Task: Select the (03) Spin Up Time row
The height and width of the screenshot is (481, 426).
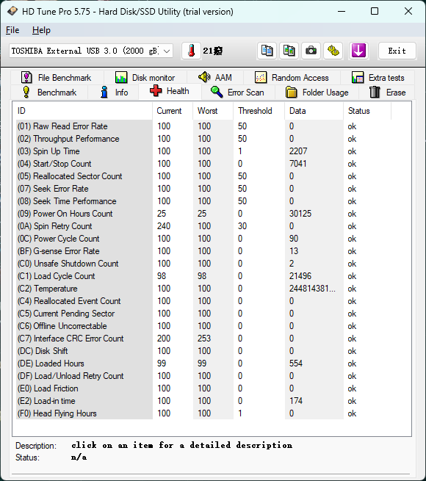Action: (203, 151)
